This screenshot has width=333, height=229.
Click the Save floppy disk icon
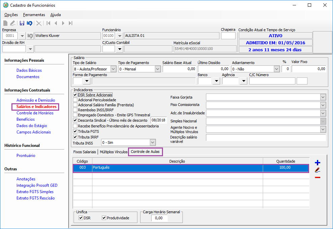coord(22,23)
